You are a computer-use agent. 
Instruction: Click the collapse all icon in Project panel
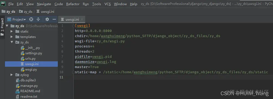38,19
